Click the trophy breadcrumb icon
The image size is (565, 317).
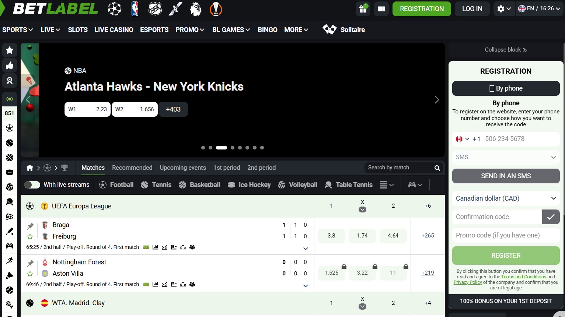(64, 168)
